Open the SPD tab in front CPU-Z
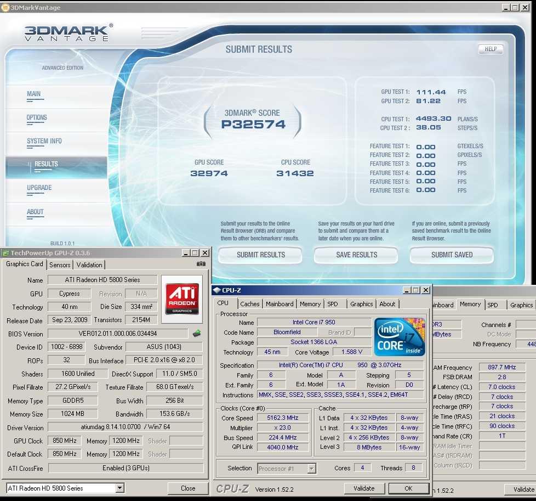The image size is (536, 501). pos(332,304)
